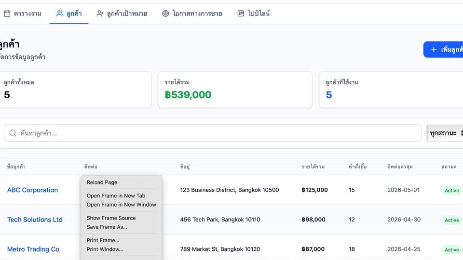
Task: Click the ติดต่อล่าสุด column header
Action: pyautogui.click(x=400, y=167)
